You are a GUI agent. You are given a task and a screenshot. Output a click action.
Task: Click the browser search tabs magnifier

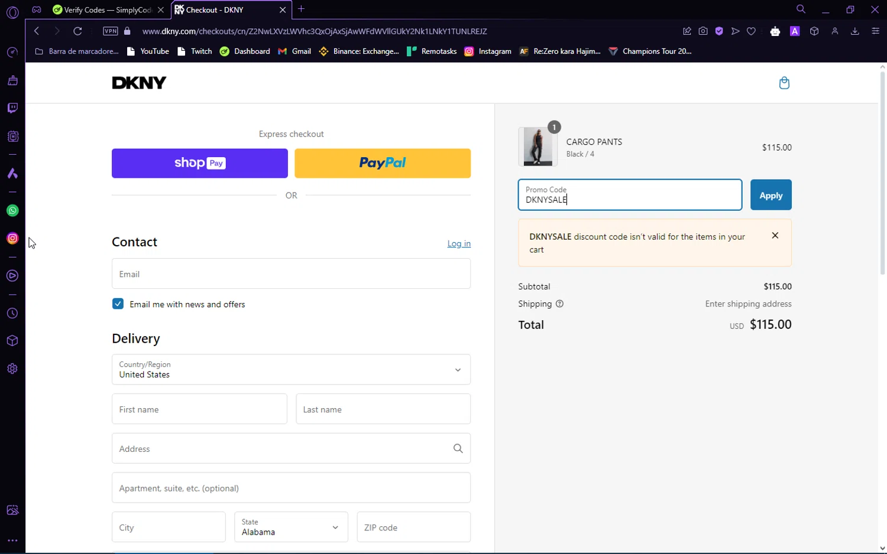point(801,9)
